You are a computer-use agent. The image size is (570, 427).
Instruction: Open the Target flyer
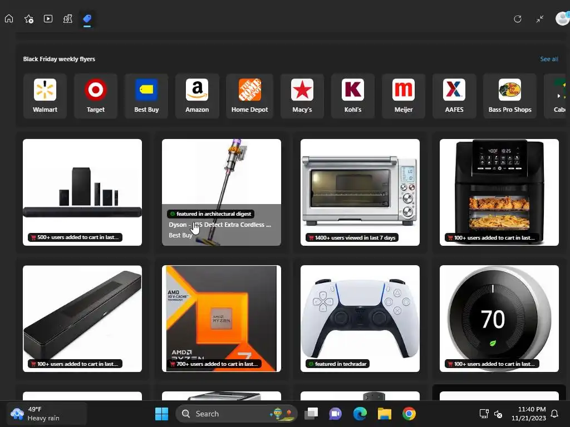tap(96, 96)
